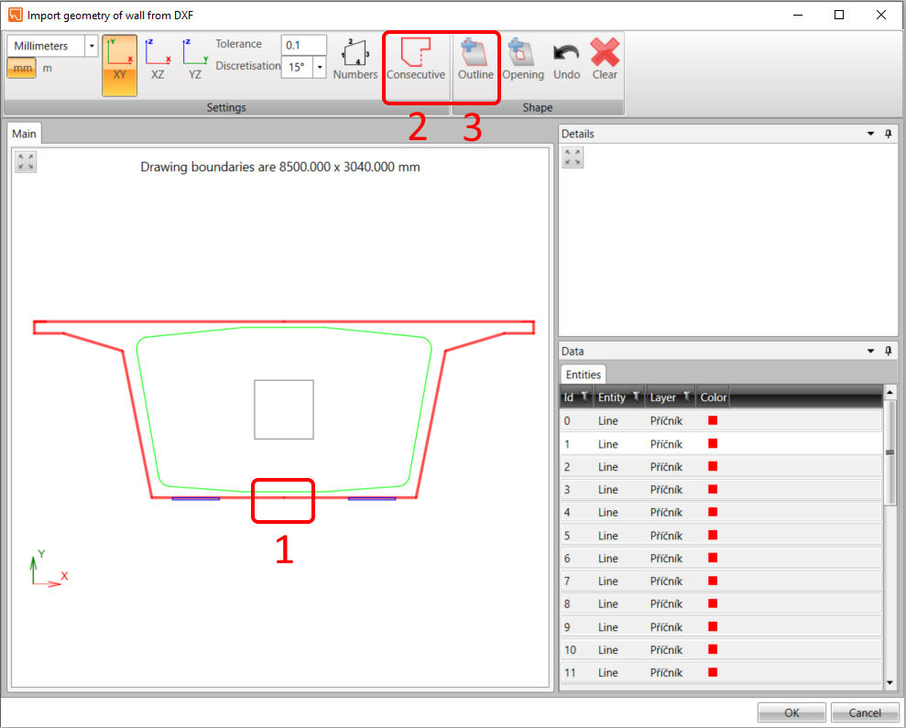Viewport: 906px width, 728px height.
Task: Click the expand icon in the Details panel
Action: (x=573, y=157)
